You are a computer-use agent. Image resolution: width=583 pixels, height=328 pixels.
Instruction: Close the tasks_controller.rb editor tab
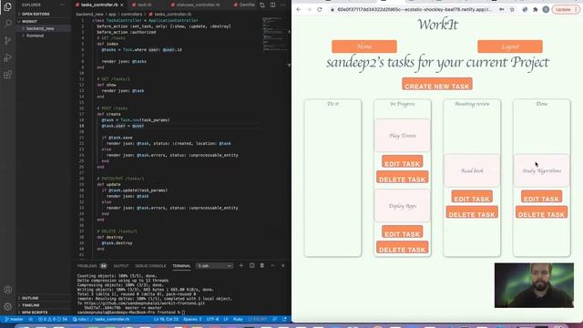tap(122, 5)
